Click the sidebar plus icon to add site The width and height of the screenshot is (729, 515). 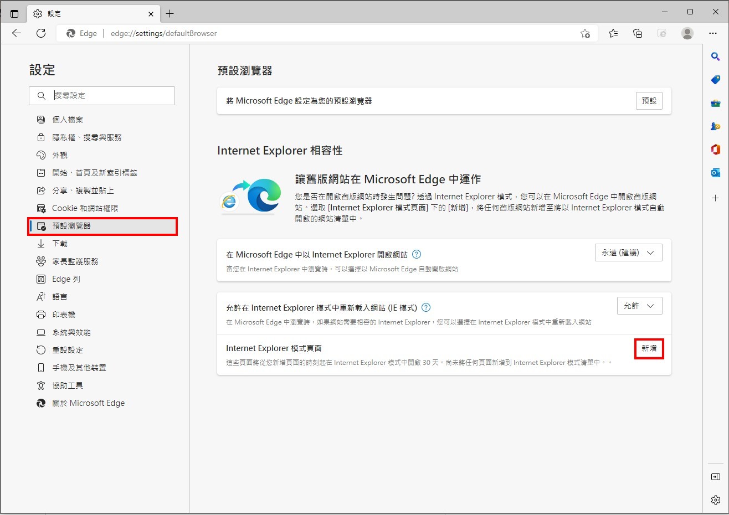[x=716, y=198]
